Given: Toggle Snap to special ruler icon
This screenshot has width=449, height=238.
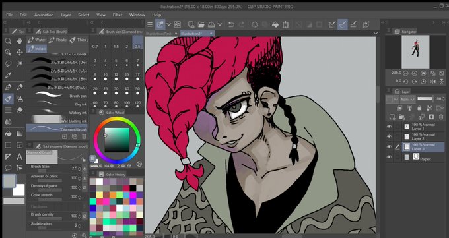Looking at the screenshot, I should [343, 24].
